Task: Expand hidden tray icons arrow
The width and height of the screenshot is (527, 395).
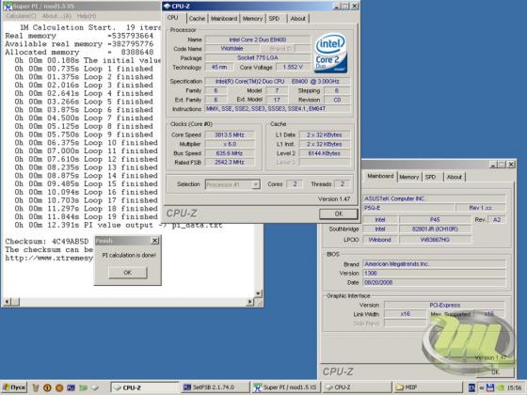Action: tap(482, 387)
